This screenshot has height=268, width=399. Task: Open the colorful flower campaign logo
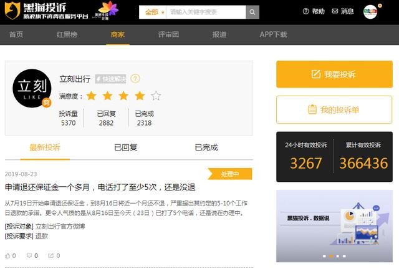pyautogui.click(x=106, y=10)
